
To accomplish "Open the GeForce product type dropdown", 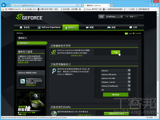I will click(x=115, y=70).
